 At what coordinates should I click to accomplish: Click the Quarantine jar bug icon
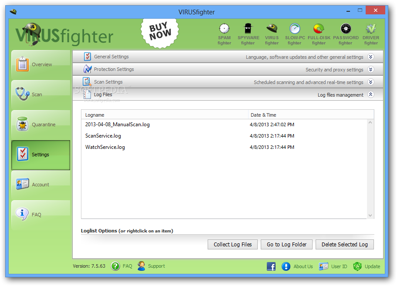coord(22,124)
